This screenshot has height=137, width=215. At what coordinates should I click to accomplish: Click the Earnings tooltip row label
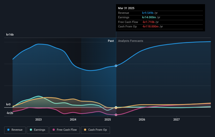tap(124, 17)
